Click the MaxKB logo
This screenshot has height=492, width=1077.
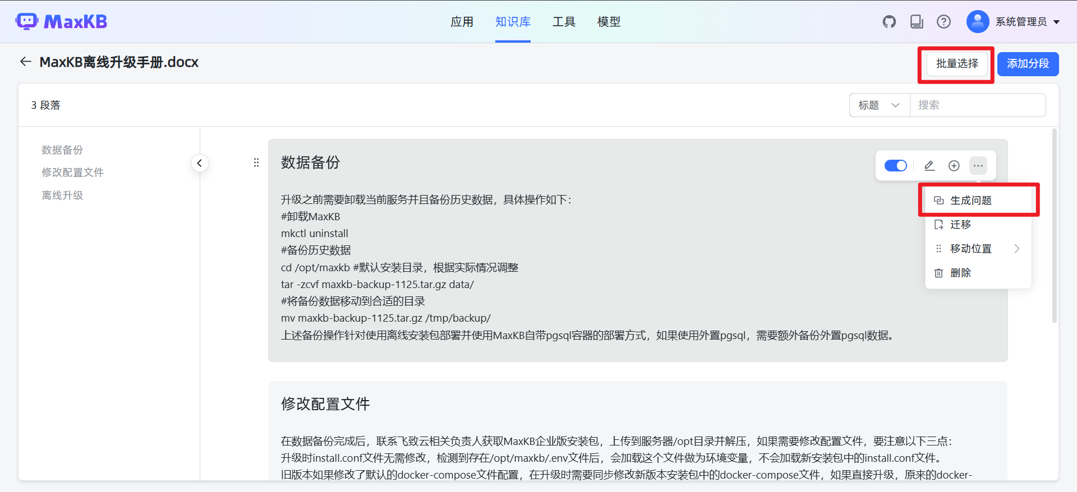(62, 22)
